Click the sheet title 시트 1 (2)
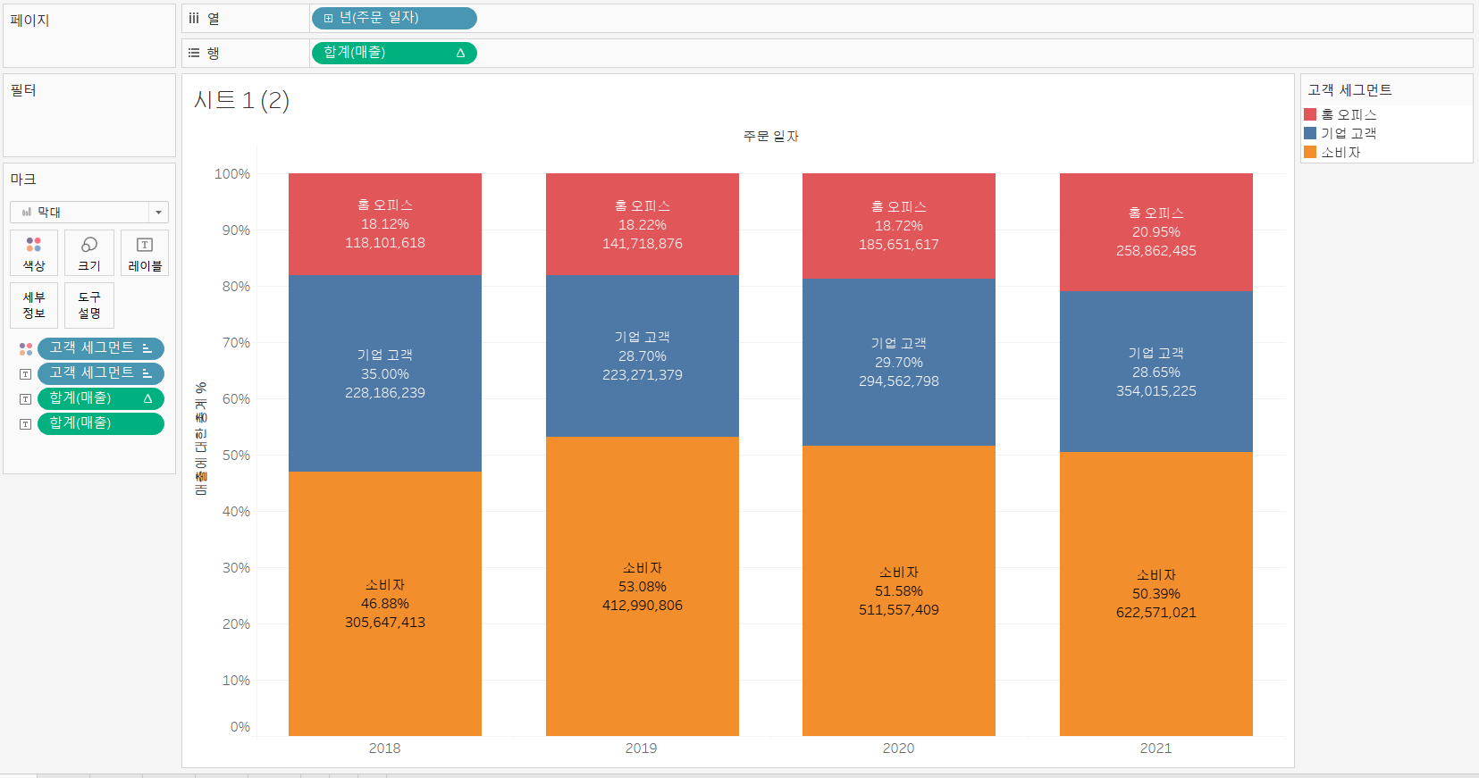The height and width of the screenshot is (778, 1479). 241,100
